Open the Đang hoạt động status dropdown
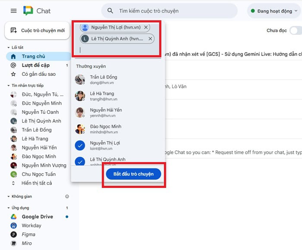Image resolution: width=302 pixels, height=250 pixels. [274, 11]
